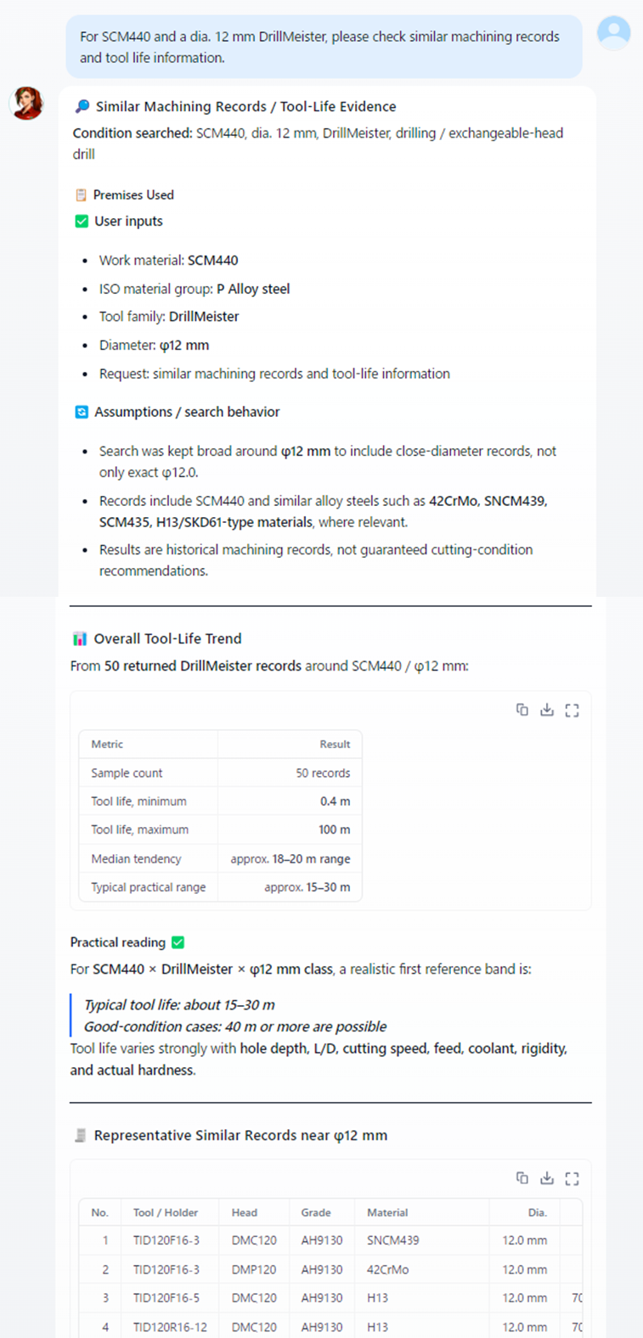The image size is (643, 1338).
Task: Click the Premises Used clipboard icon
Action: [x=81, y=195]
